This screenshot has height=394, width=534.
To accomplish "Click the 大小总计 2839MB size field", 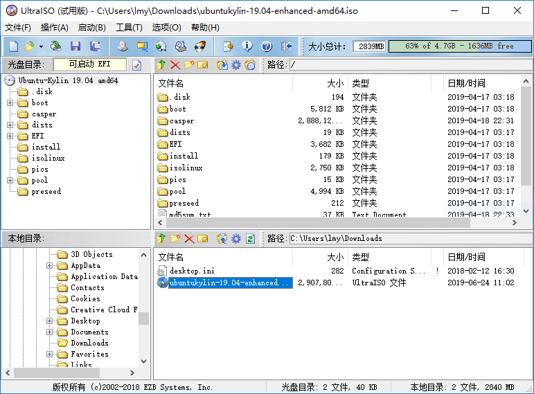I will (370, 46).
